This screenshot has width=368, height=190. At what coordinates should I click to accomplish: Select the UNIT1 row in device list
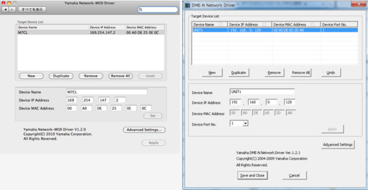[274, 30]
